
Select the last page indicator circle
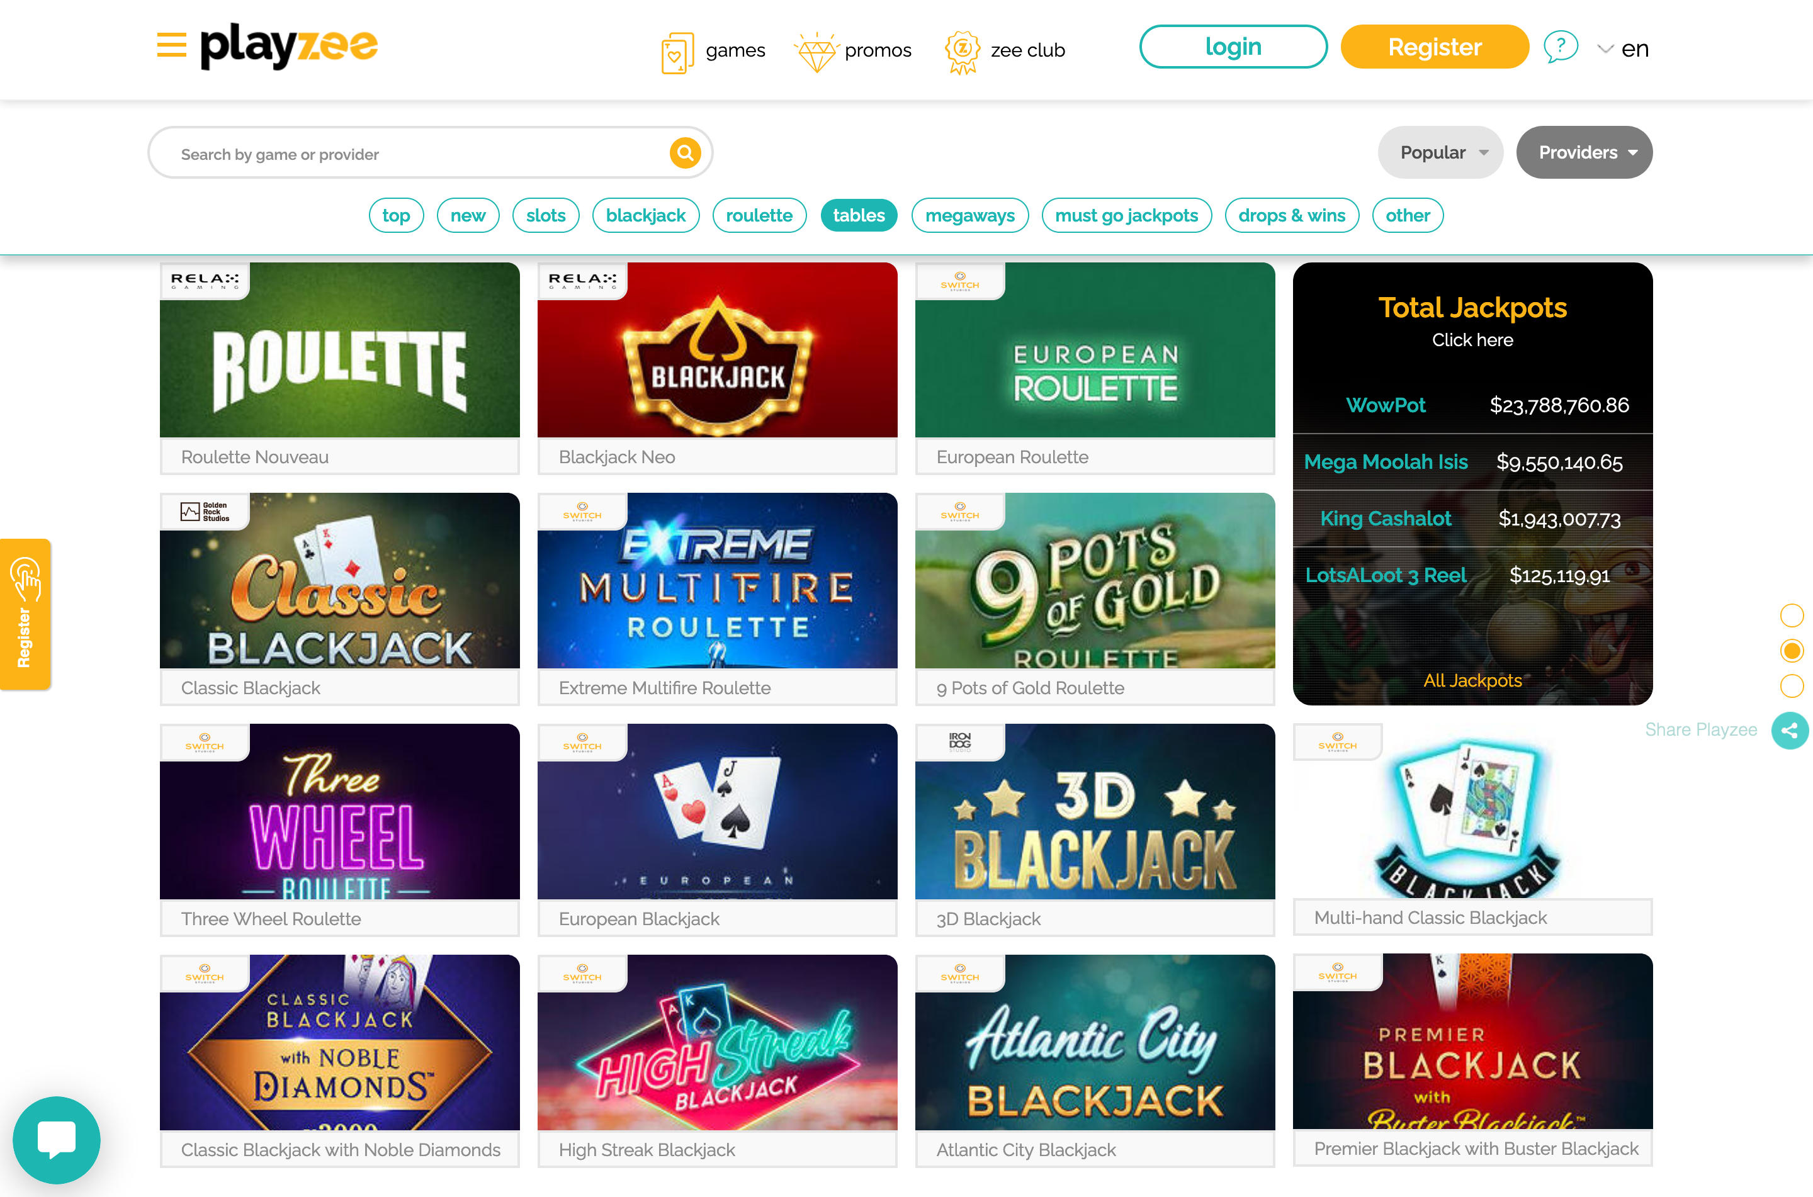point(1791,685)
